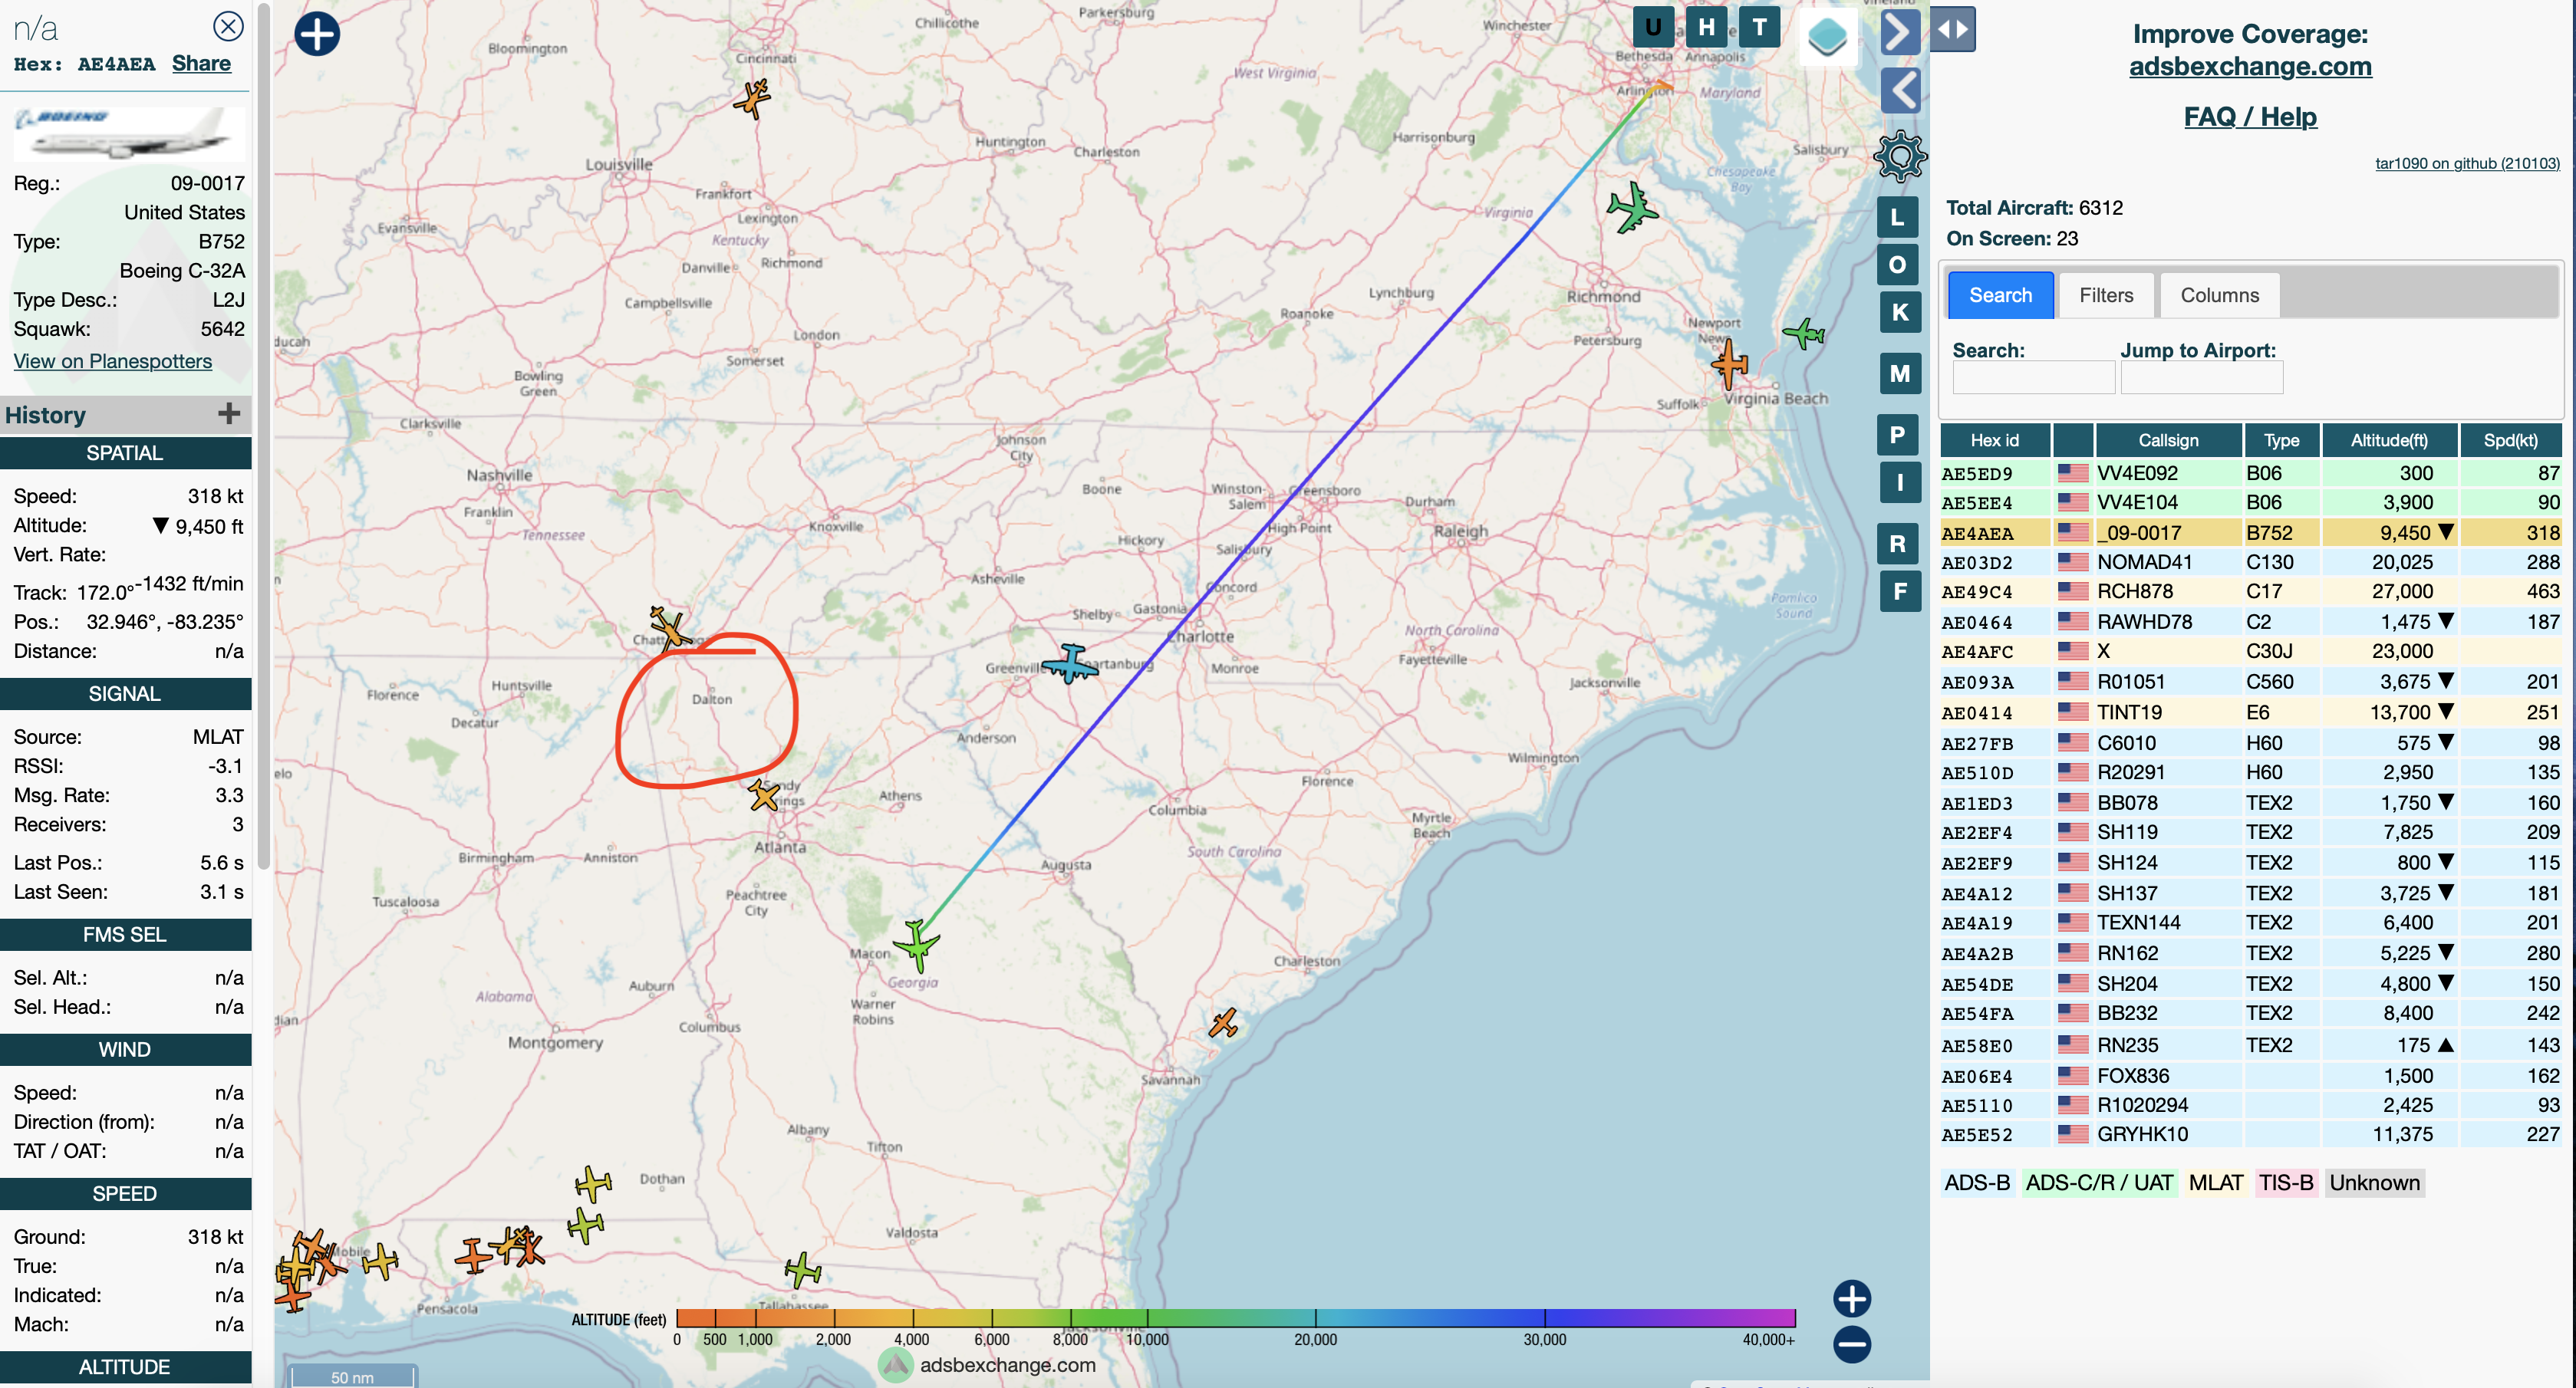Click the MLAT legend color label
Viewport: 2576px width, 1388px height.
[x=2216, y=1183]
